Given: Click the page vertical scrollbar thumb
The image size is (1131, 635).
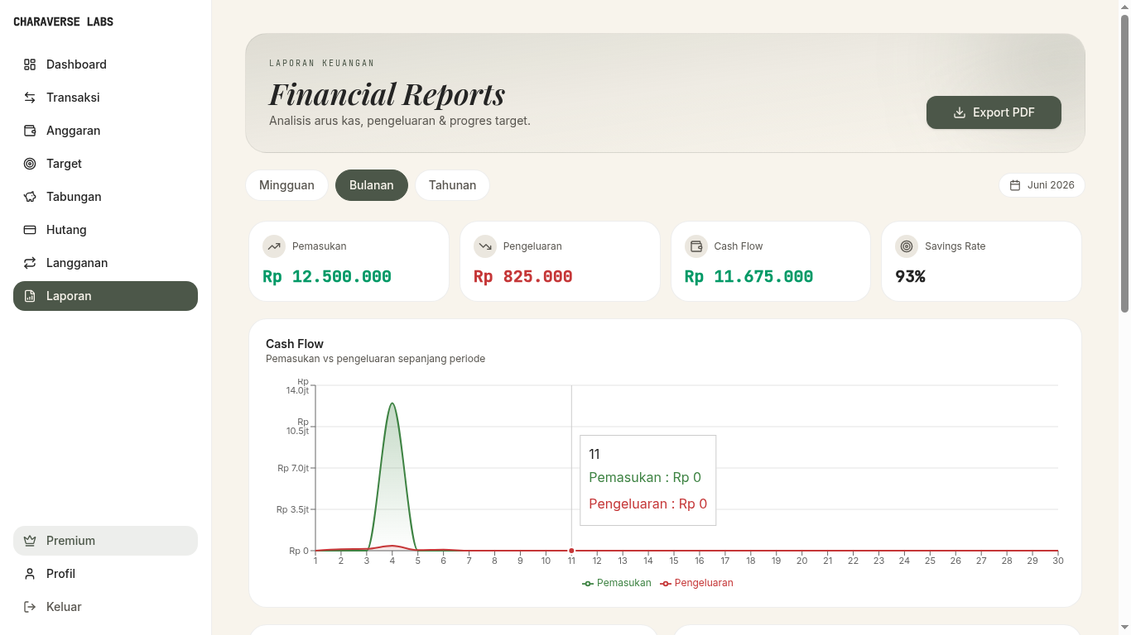Looking at the screenshot, I should pos(1124,164).
